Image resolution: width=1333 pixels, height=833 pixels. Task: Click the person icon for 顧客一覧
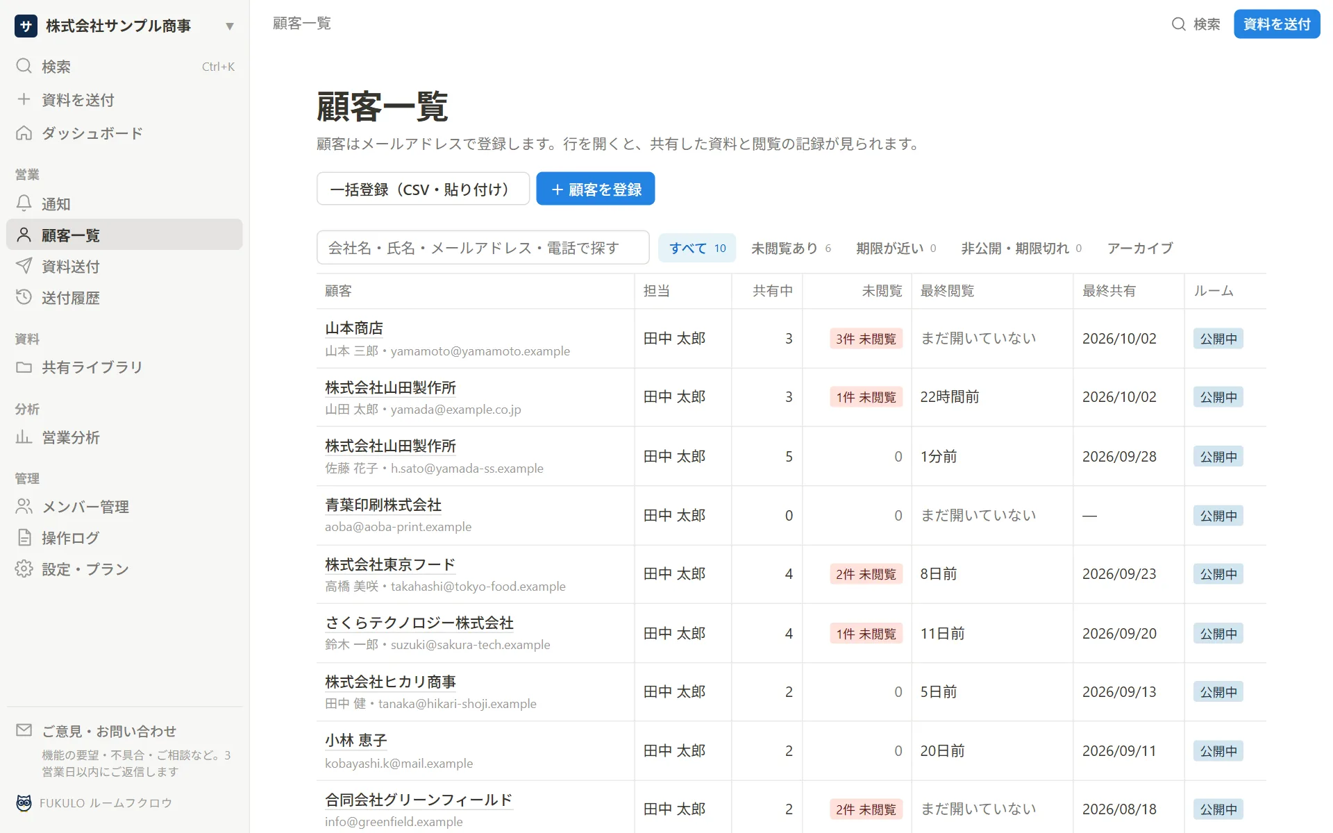pyautogui.click(x=24, y=235)
